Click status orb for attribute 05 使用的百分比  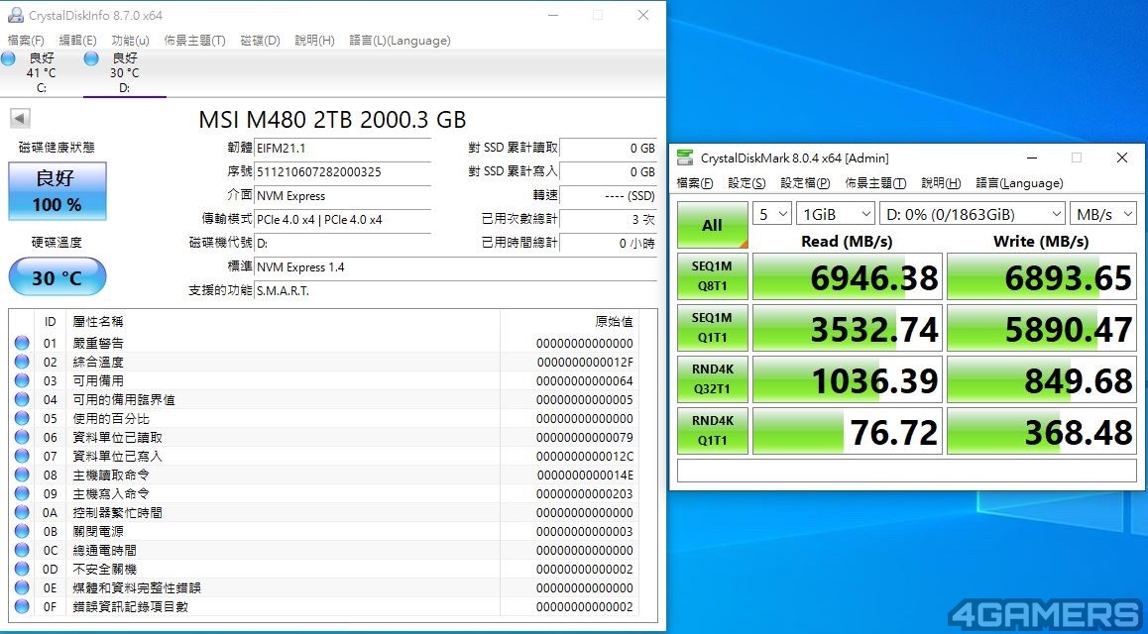(22, 418)
